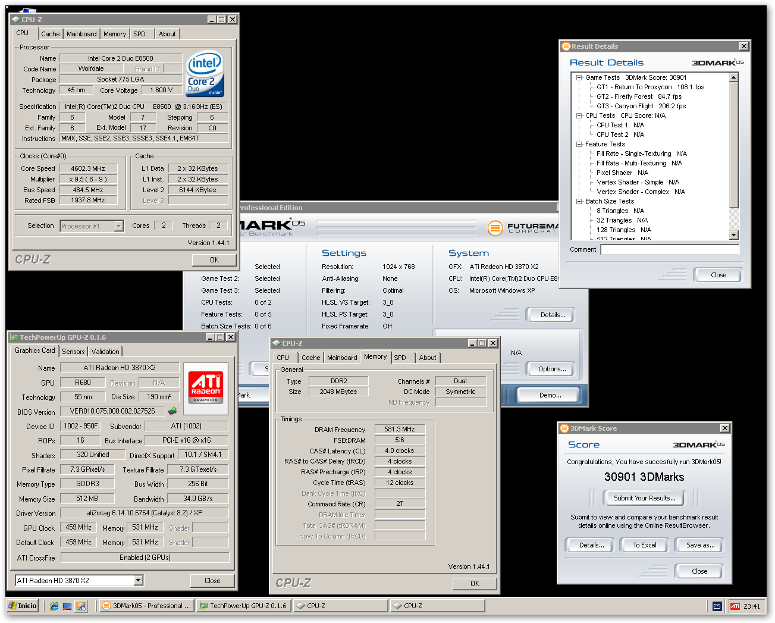Switch to Cache tab in top CPU-Z window

click(51, 34)
